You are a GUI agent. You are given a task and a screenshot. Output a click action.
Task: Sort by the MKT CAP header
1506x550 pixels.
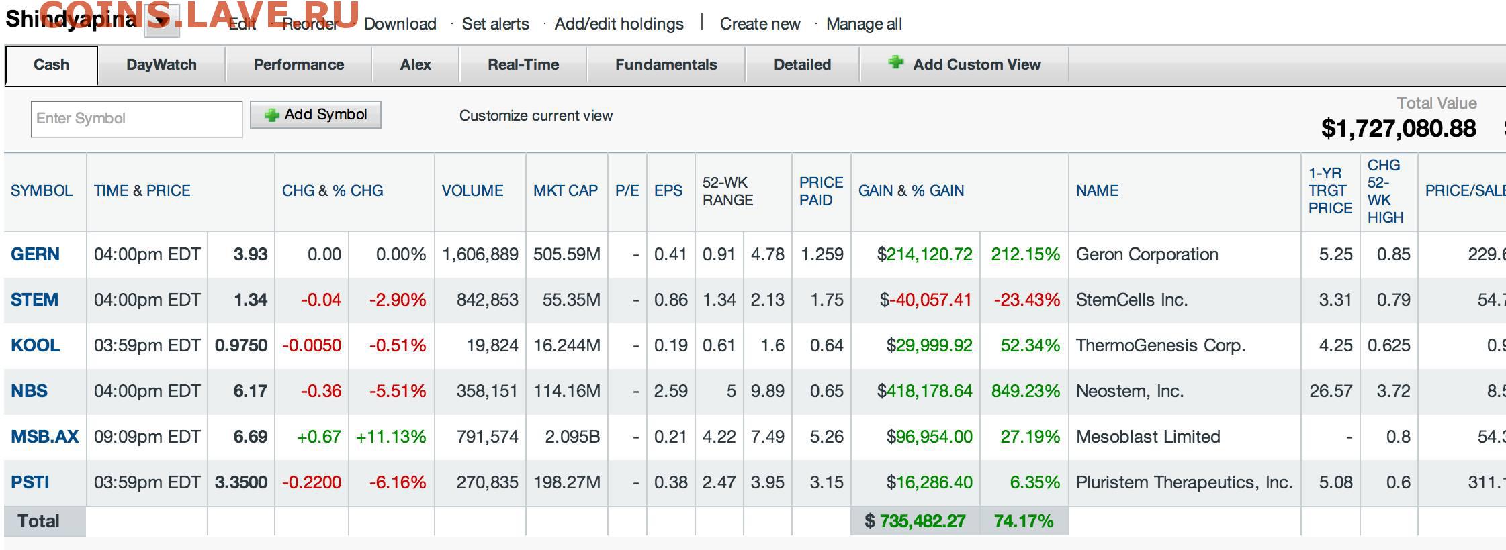click(566, 191)
